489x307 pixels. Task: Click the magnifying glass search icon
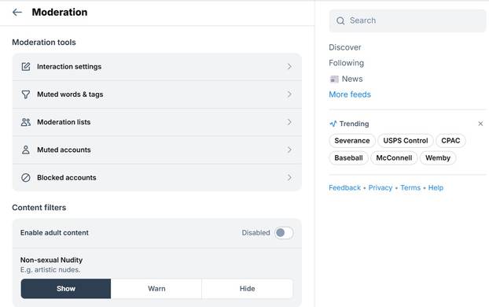point(340,21)
